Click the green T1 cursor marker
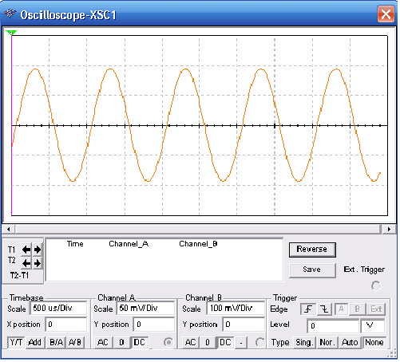The image size is (400, 362). pos(11,33)
